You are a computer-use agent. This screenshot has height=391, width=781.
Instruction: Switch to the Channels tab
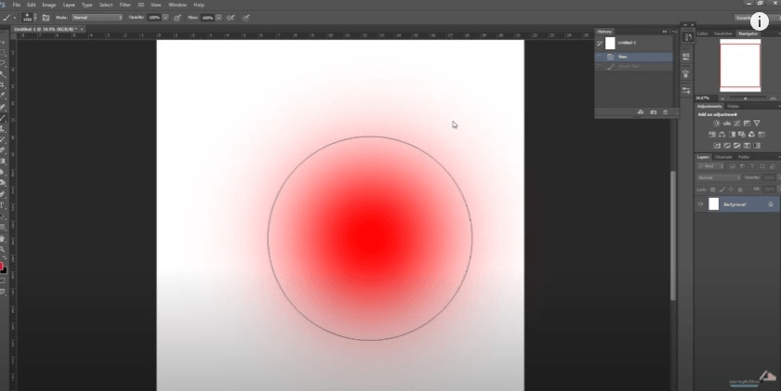(722, 157)
